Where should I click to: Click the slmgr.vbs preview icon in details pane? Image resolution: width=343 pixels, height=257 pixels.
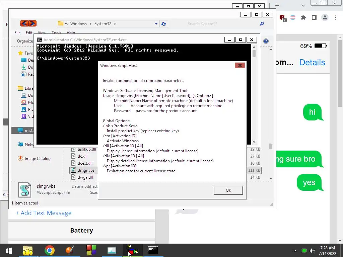tap(24, 190)
